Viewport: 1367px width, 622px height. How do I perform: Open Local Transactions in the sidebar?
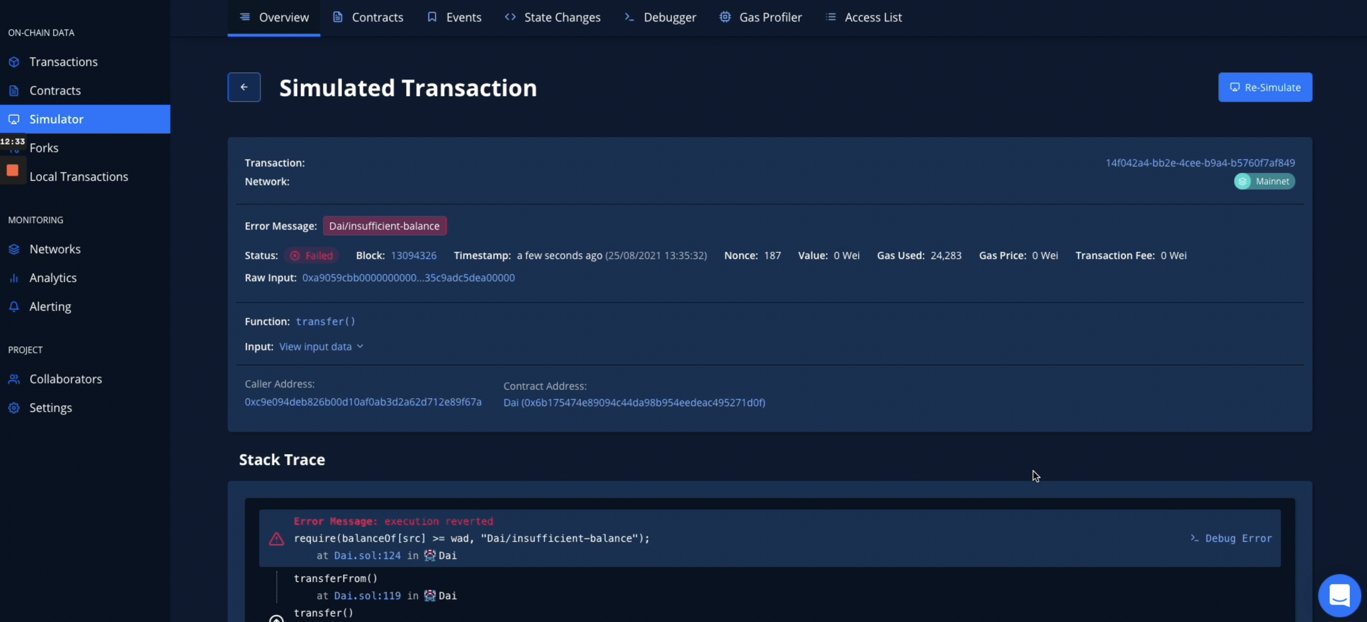[x=85, y=177]
